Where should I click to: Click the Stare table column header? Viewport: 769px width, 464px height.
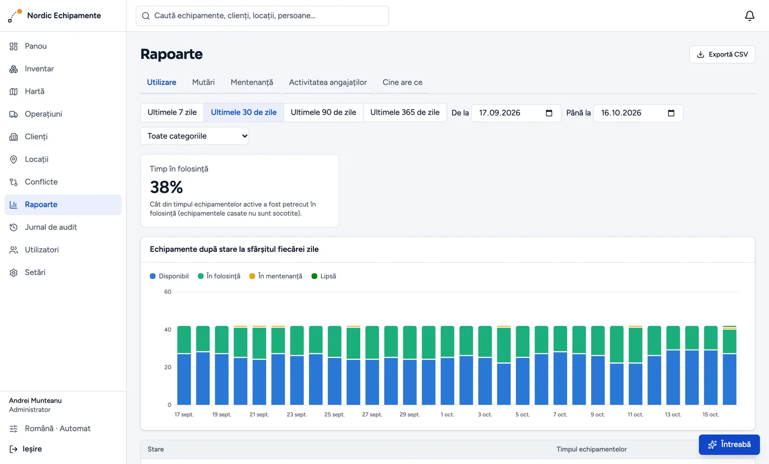click(156, 449)
